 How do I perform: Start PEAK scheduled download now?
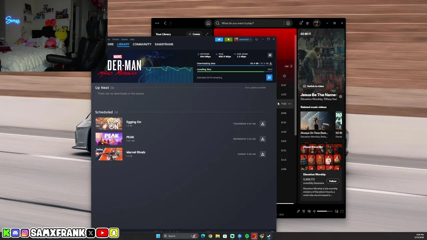click(263, 139)
